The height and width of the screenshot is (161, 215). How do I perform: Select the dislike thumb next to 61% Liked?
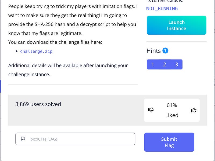(151, 110)
